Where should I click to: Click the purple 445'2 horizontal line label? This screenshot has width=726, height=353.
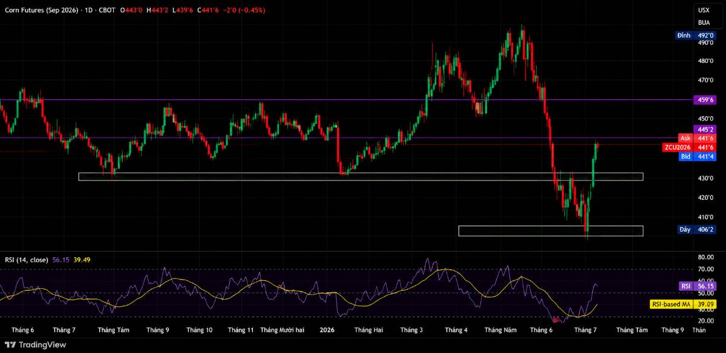(704, 130)
